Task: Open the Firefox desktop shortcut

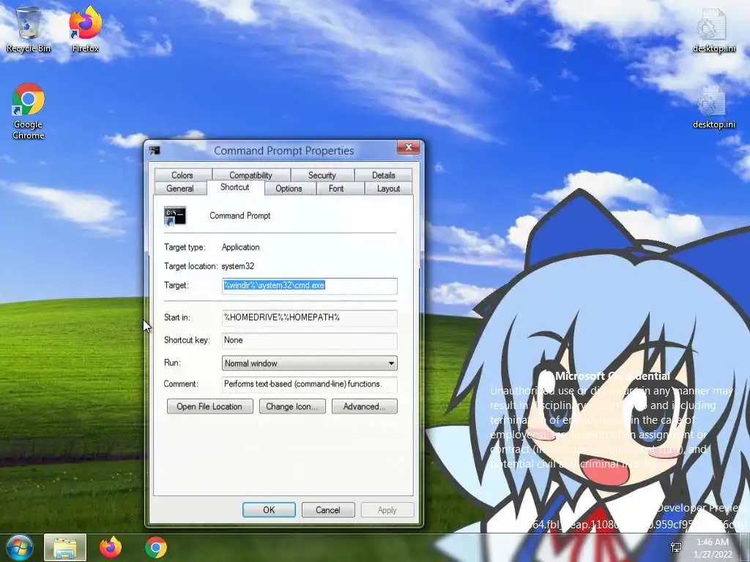Action: [86, 29]
